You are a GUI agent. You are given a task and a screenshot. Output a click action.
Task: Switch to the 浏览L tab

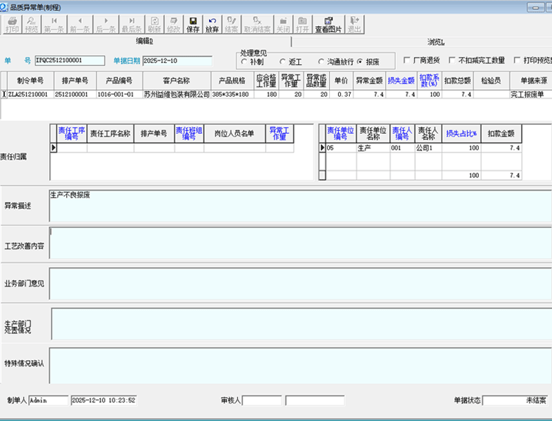click(x=435, y=42)
